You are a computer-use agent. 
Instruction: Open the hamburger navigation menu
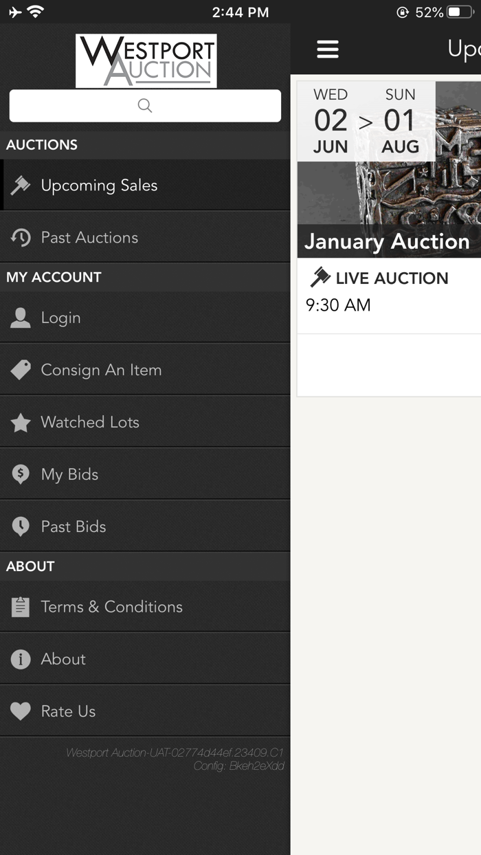tap(328, 49)
